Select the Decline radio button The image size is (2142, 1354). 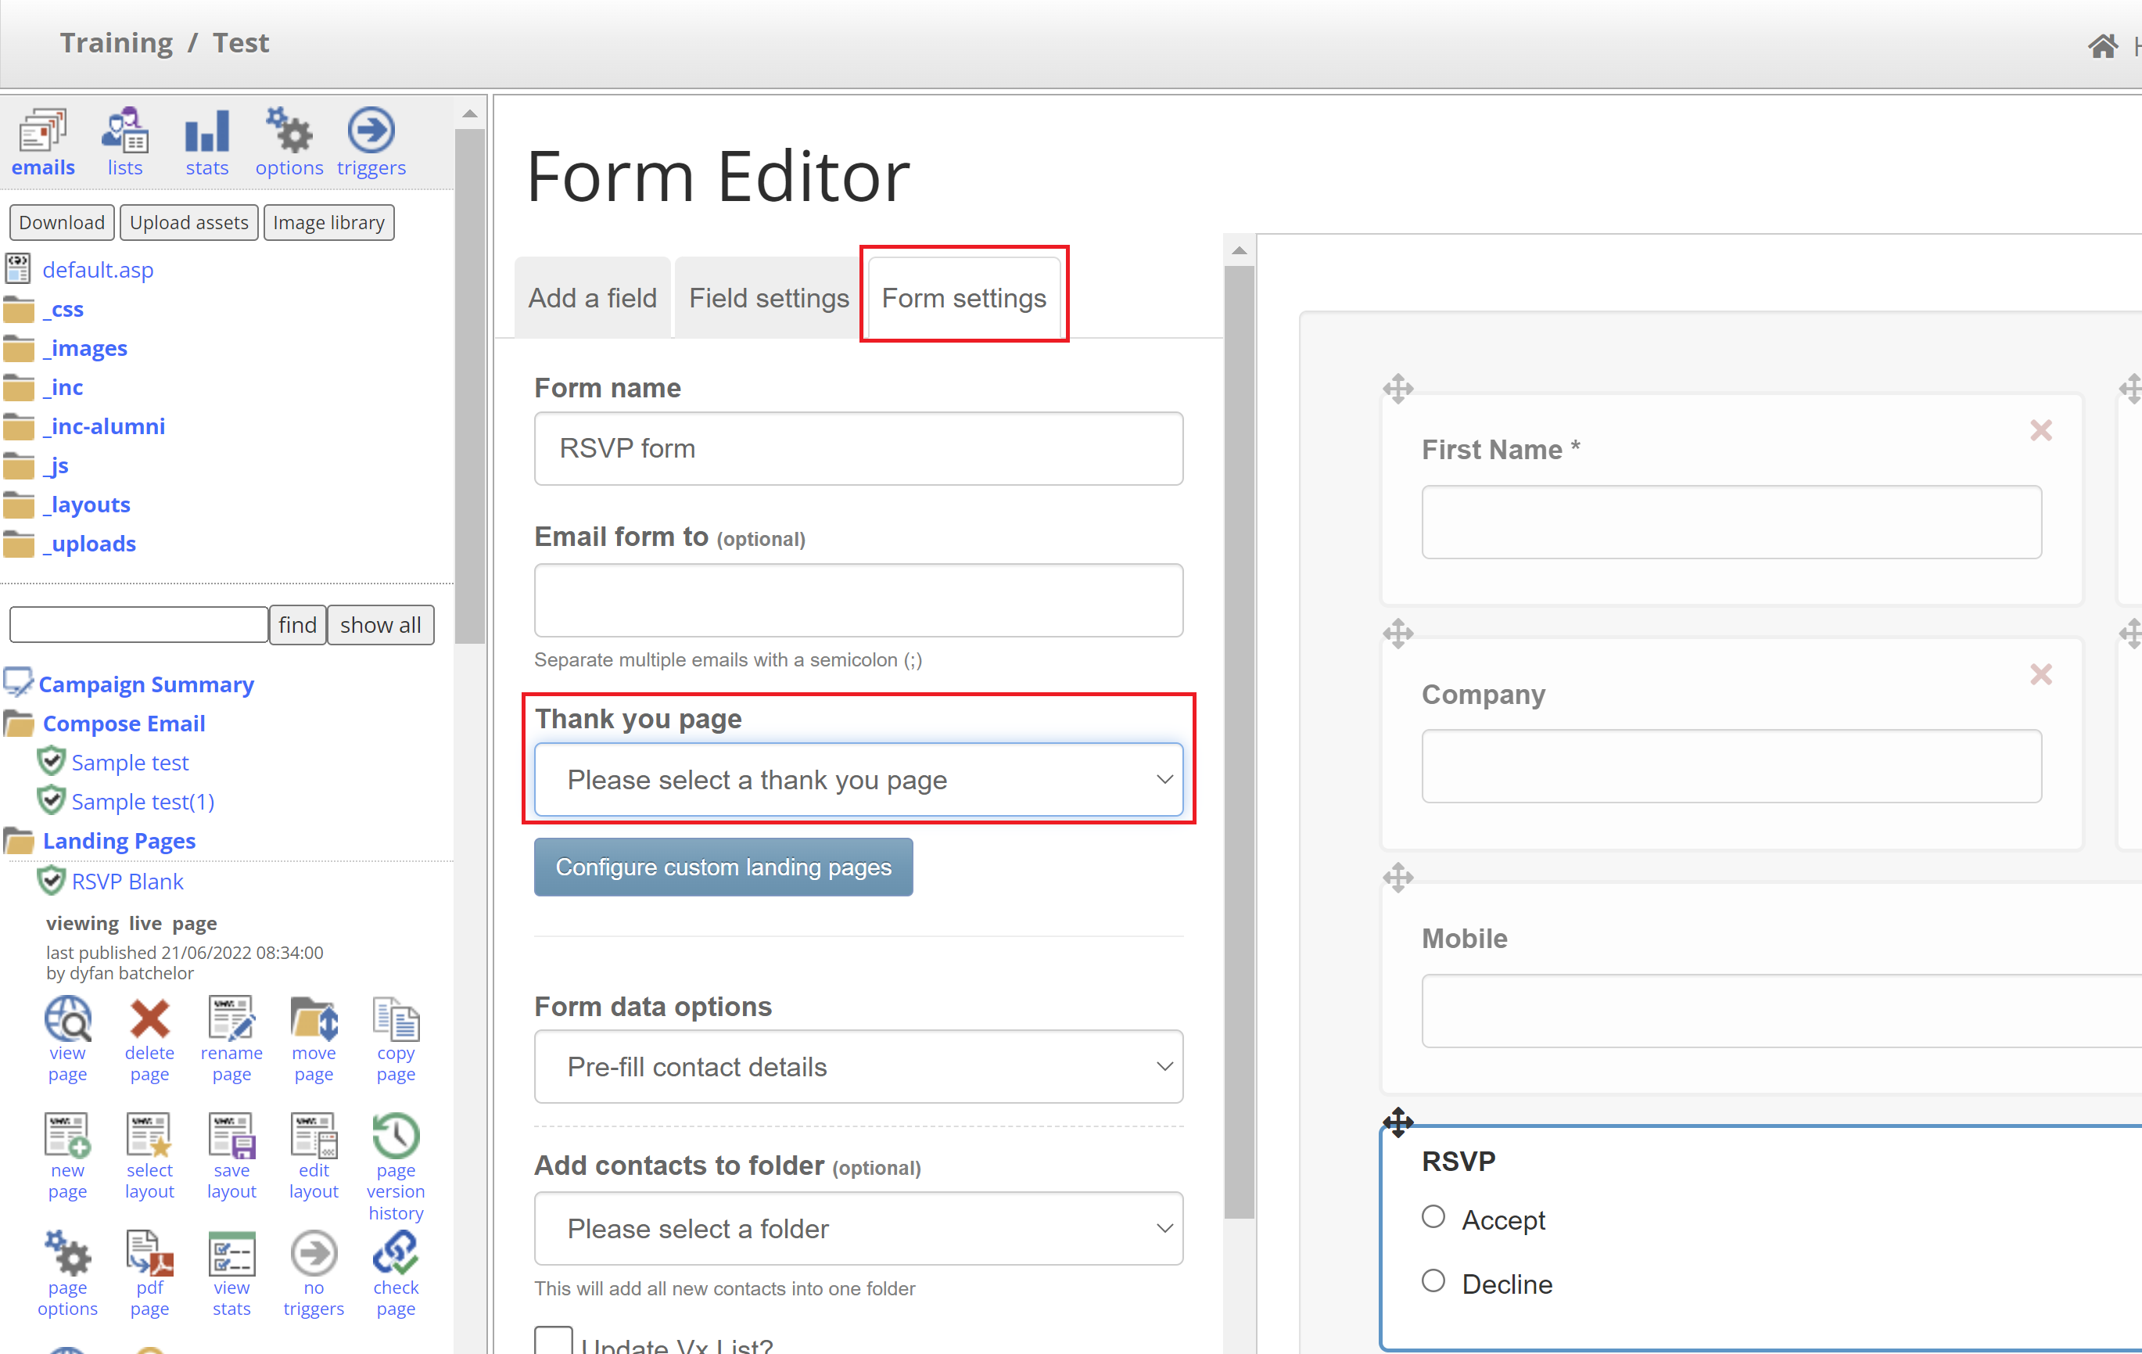[x=1433, y=1280]
